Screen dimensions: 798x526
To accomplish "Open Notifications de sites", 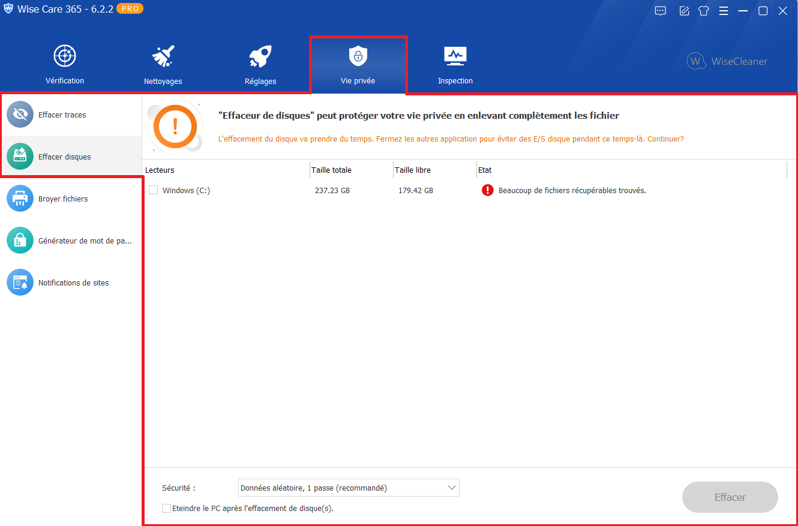I will [71, 282].
